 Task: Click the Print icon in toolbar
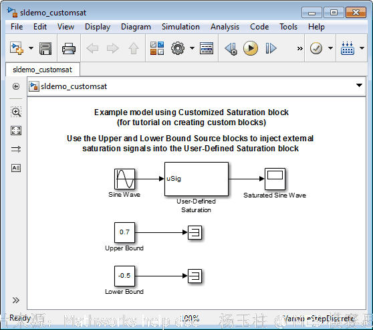69,49
